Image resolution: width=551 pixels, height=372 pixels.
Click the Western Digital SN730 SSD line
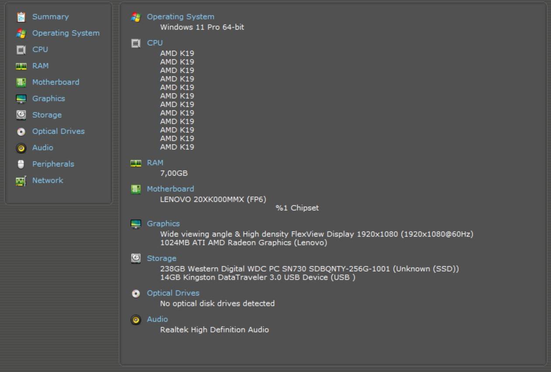[309, 269]
